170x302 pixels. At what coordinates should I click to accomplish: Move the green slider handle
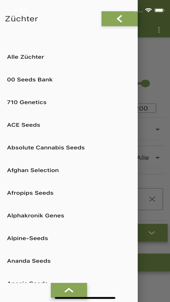(x=145, y=83)
